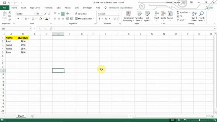The height and width of the screenshot is (122, 217).
Task: Click the Insert cells icon
Action: 157,16
